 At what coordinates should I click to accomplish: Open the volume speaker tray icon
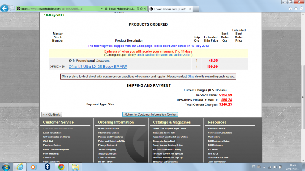click(275, 167)
